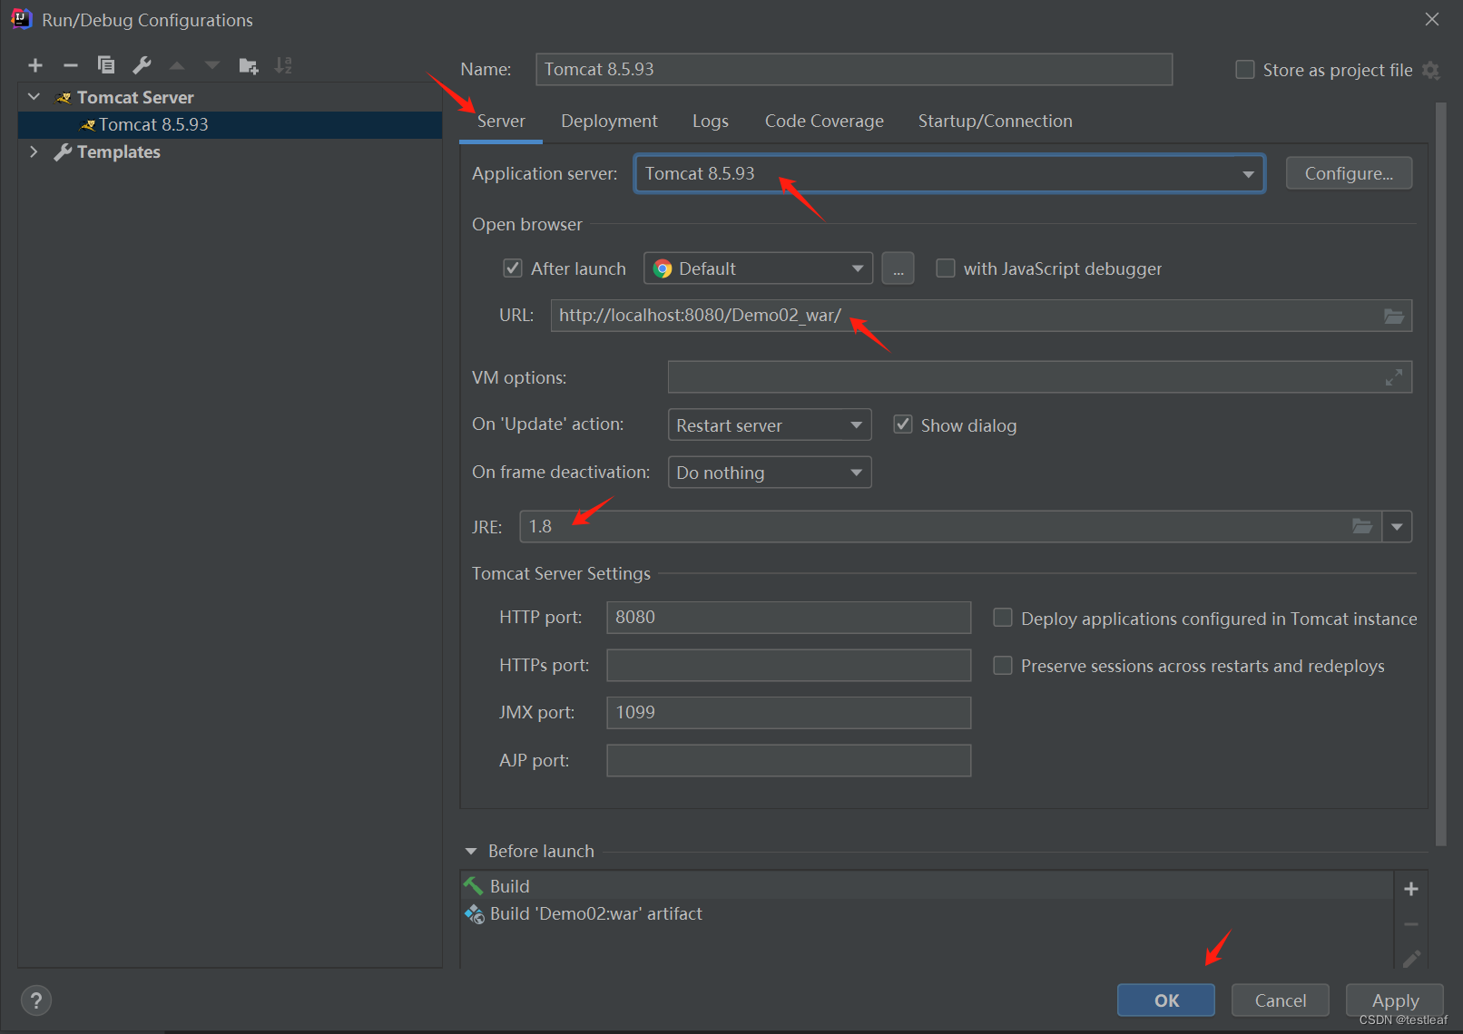Toggle Store as project file checkbox
This screenshot has width=1463, height=1034.
[1245, 70]
